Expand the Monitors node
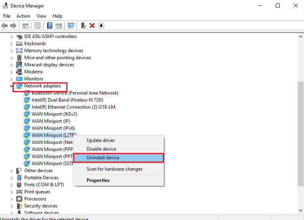Screen dimensions: 304x220 (11, 79)
